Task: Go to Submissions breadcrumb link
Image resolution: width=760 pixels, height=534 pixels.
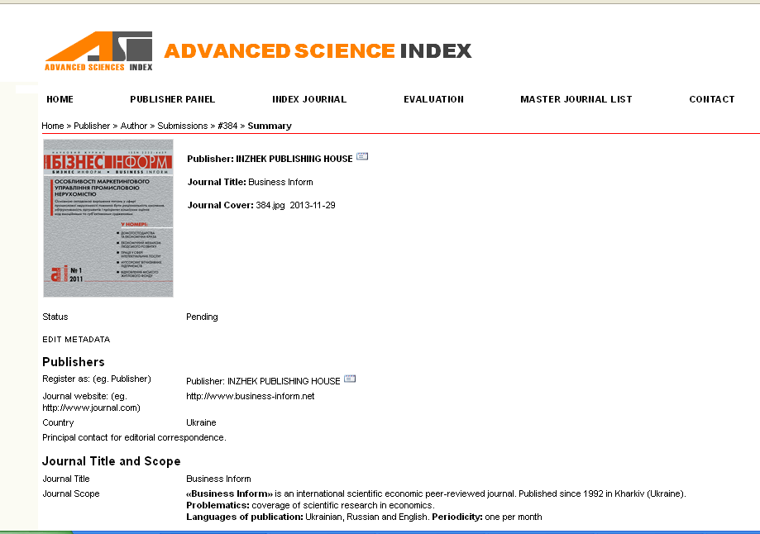Action: click(182, 126)
